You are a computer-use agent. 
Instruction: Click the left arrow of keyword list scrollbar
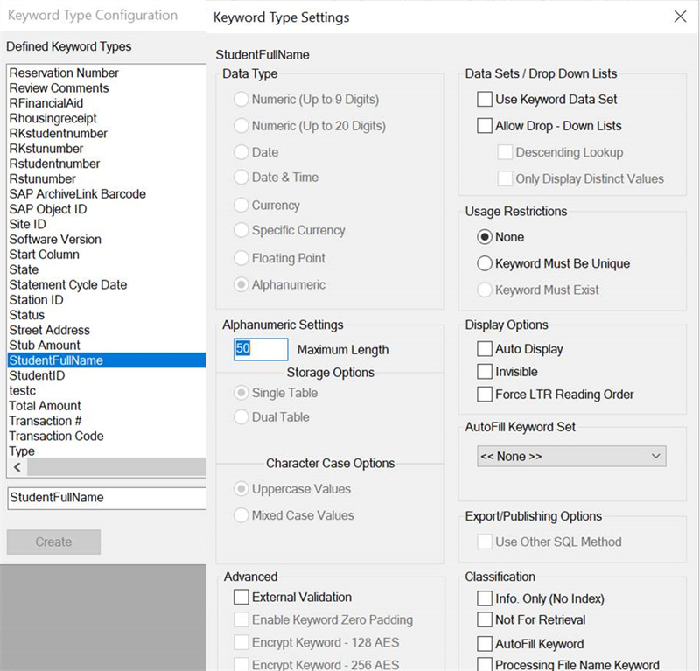click(17, 467)
